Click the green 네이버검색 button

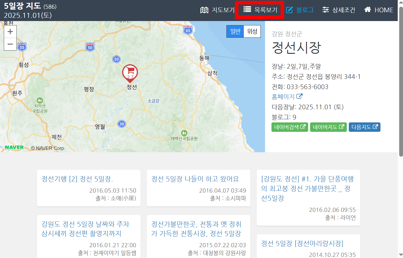290,127
